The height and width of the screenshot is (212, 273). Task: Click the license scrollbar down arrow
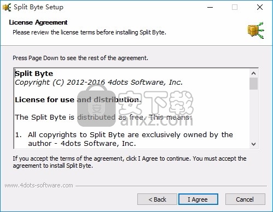pyautogui.click(x=253, y=144)
